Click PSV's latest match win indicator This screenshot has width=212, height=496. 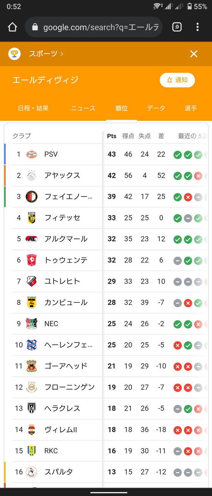(x=178, y=155)
